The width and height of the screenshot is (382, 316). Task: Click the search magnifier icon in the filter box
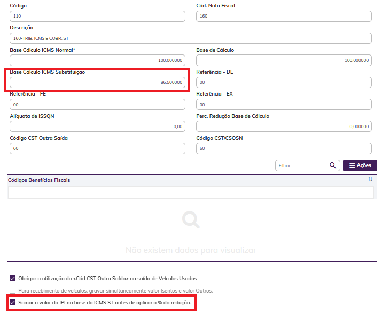(333, 165)
